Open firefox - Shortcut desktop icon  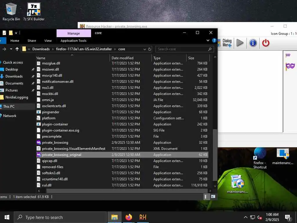tap(260, 159)
